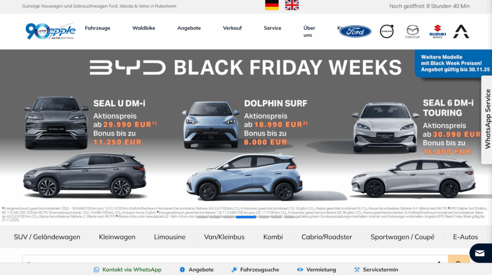Image resolution: width=492 pixels, height=275 pixels.
Task: Open the Servicetermin link in bottom bar
Action: (376, 270)
